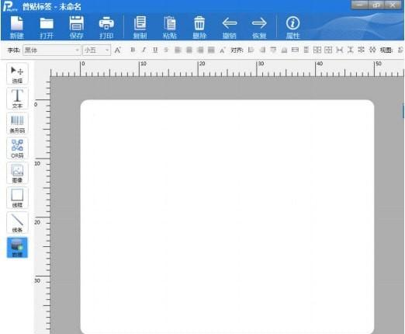The width and height of the screenshot is (405, 334).
Task: Center align text
Action: click(189, 50)
